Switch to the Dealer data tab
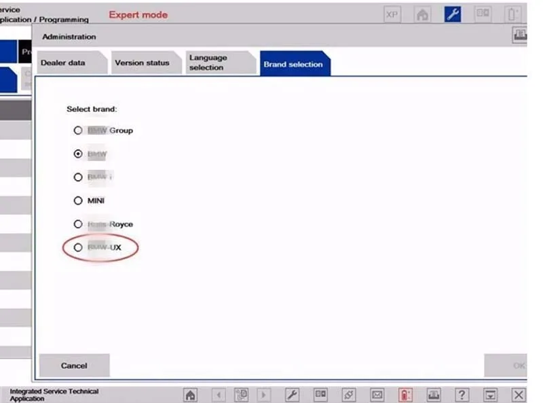543x403 pixels. coord(72,63)
